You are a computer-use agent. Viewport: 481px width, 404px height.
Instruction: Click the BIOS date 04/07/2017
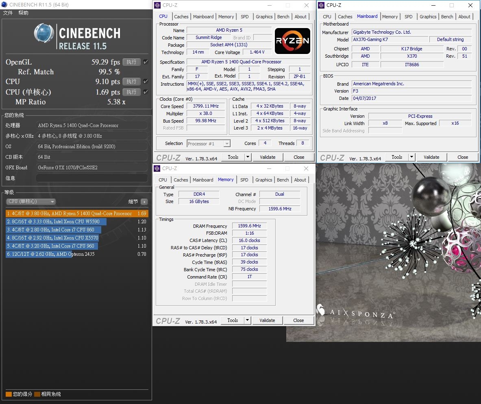411,98
